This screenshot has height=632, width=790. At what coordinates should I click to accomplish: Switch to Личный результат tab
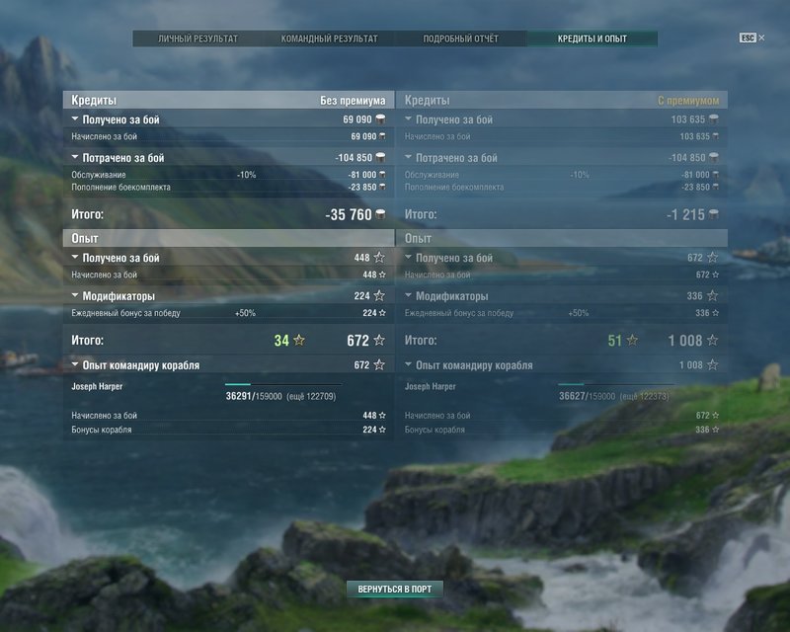pyautogui.click(x=198, y=39)
